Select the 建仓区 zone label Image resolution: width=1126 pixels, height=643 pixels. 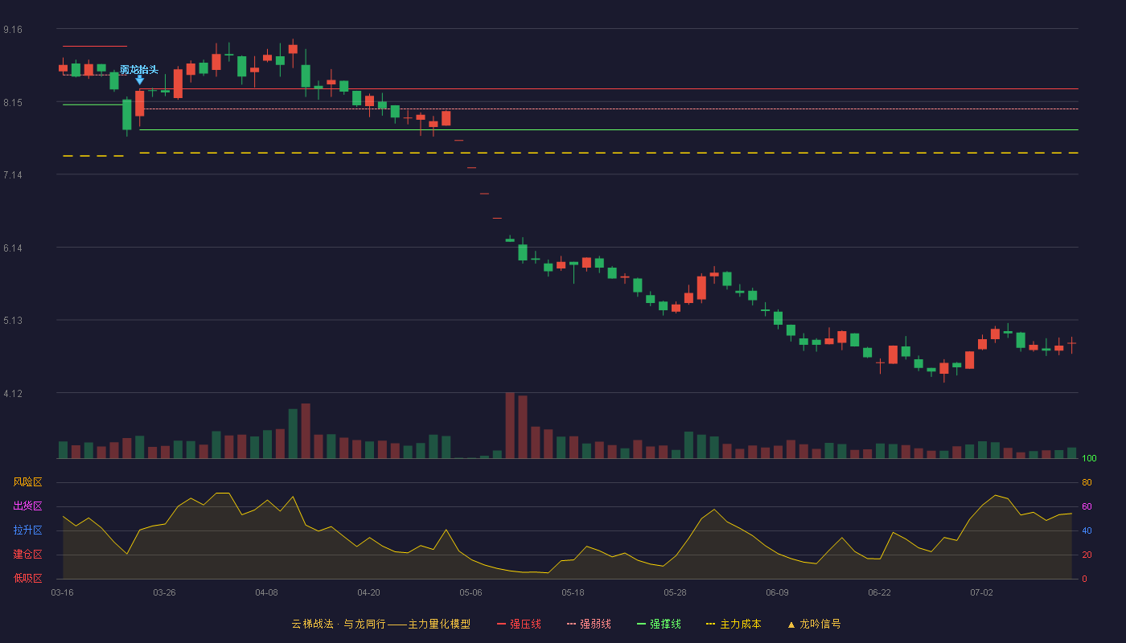click(x=27, y=555)
